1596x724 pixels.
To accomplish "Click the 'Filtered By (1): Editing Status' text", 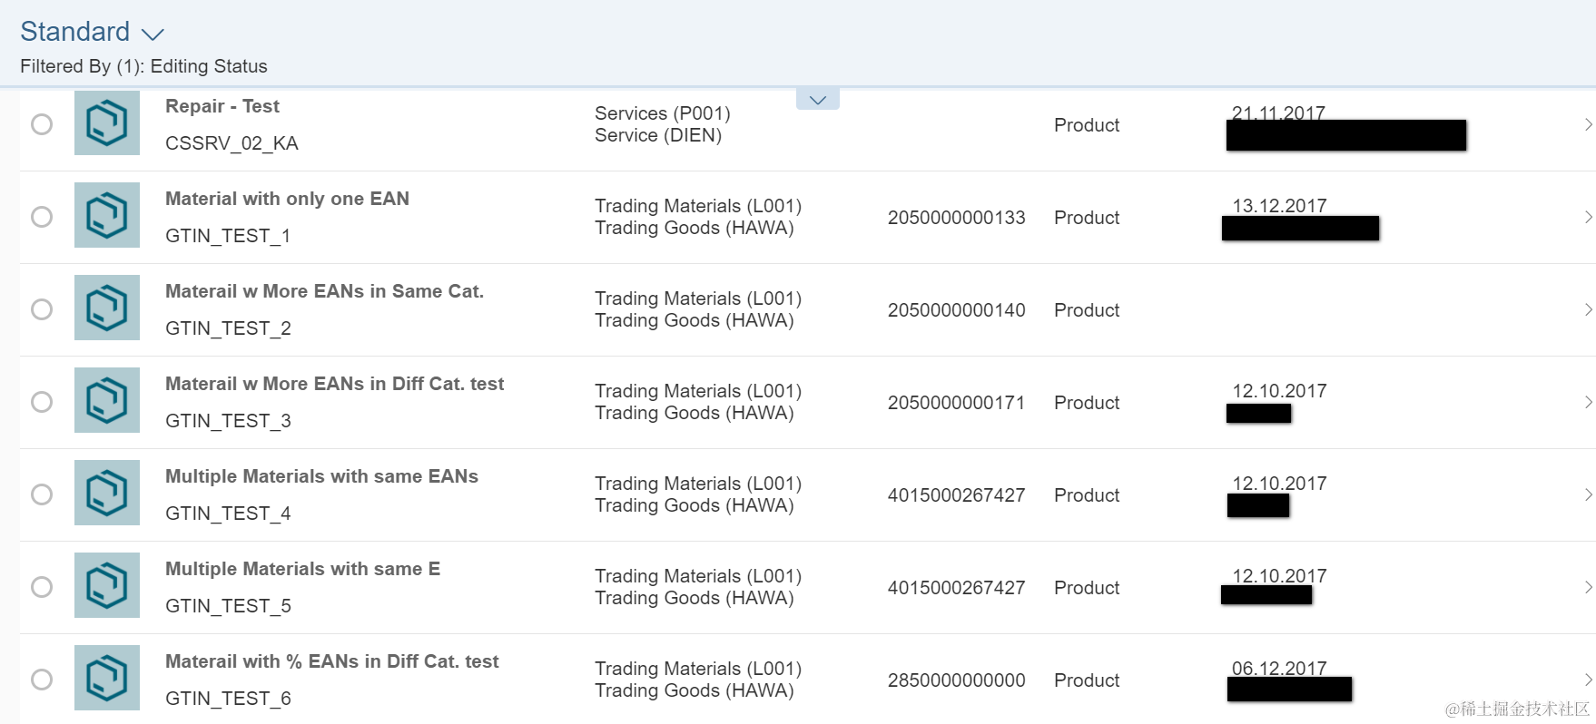I will coord(143,66).
